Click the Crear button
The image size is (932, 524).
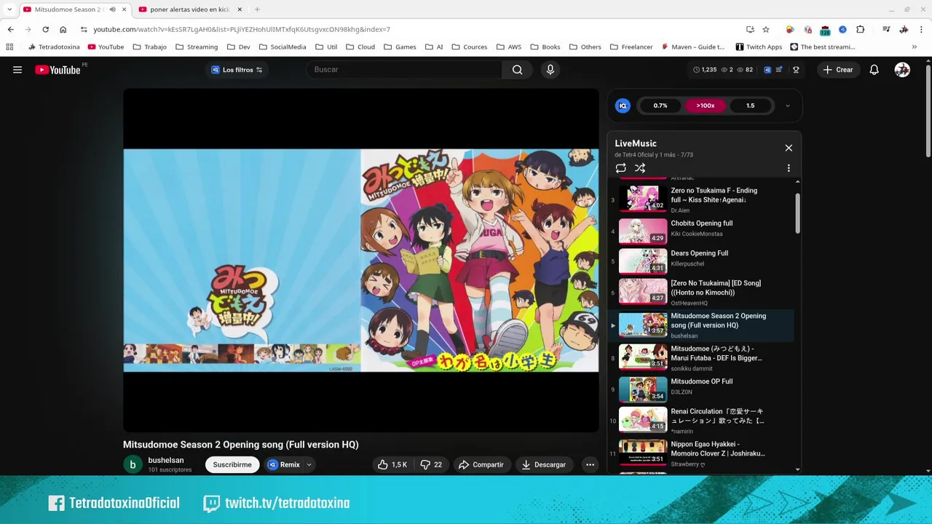[837, 70]
